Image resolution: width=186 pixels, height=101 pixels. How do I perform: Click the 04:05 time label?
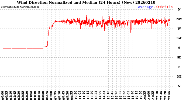31,96
